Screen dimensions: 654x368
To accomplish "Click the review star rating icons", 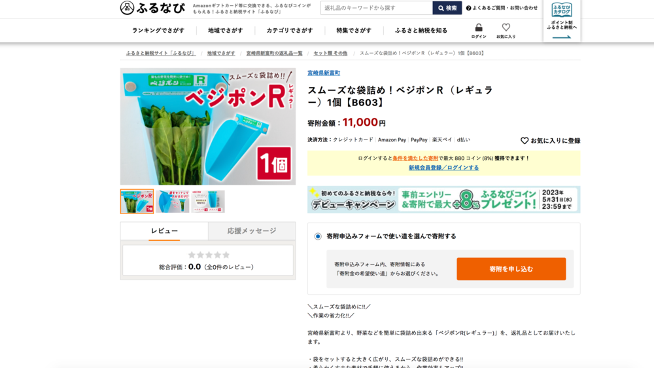I will [209, 255].
